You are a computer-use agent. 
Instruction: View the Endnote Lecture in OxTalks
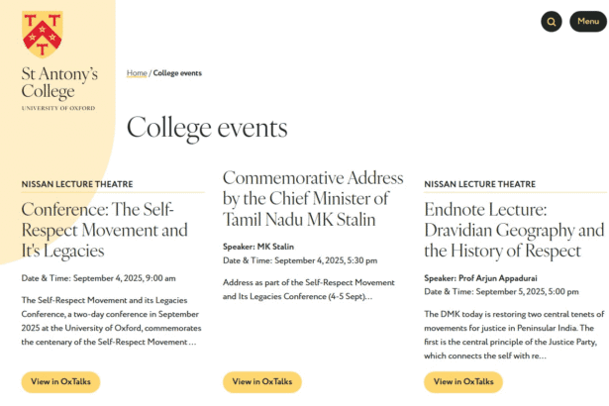(x=463, y=382)
